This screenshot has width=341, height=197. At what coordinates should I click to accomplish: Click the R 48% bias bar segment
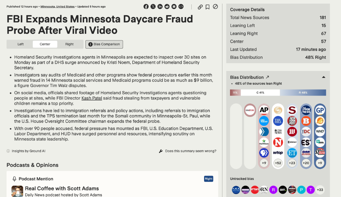[x=303, y=93]
